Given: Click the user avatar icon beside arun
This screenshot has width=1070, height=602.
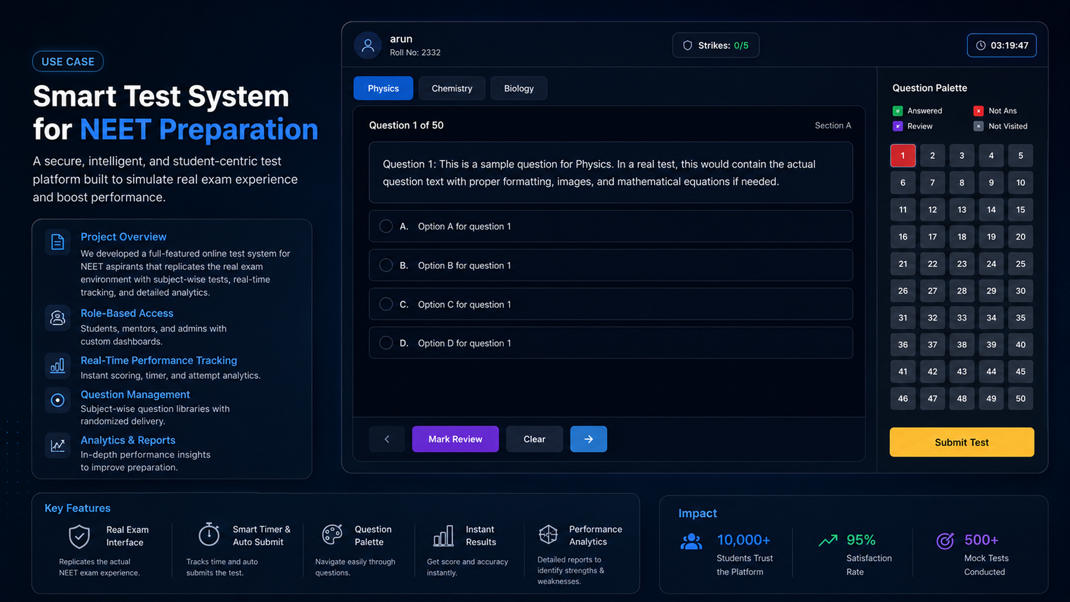Looking at the screenshot, I should [368, 45].
